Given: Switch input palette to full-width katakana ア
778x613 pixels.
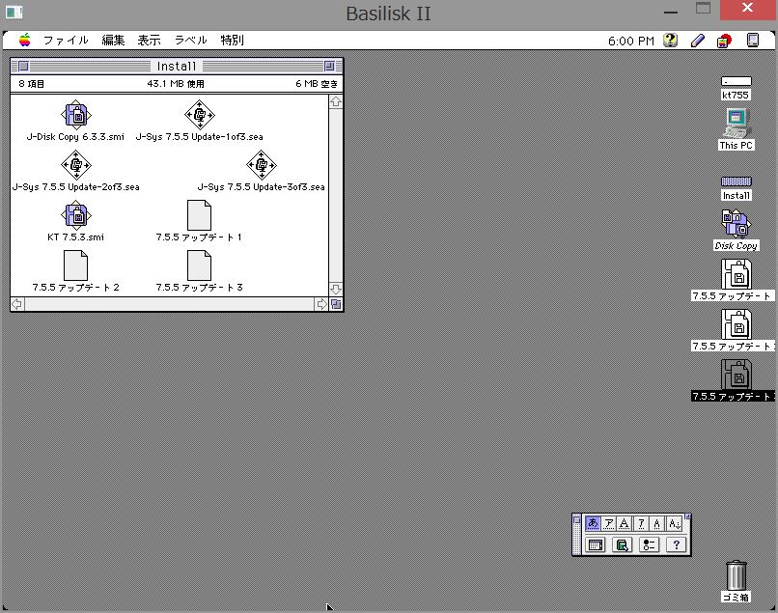Looking at the screenshot, I should coord(609,523).
